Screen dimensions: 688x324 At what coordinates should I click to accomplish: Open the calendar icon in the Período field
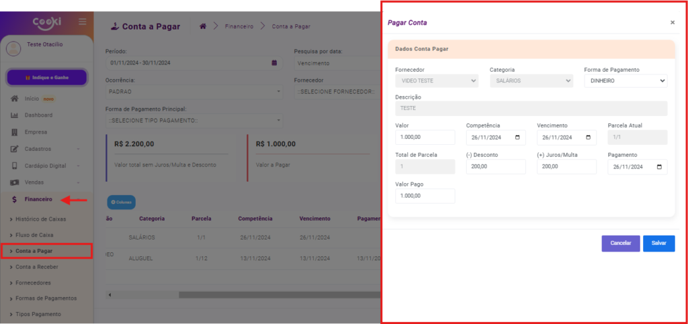pos(274,63)
